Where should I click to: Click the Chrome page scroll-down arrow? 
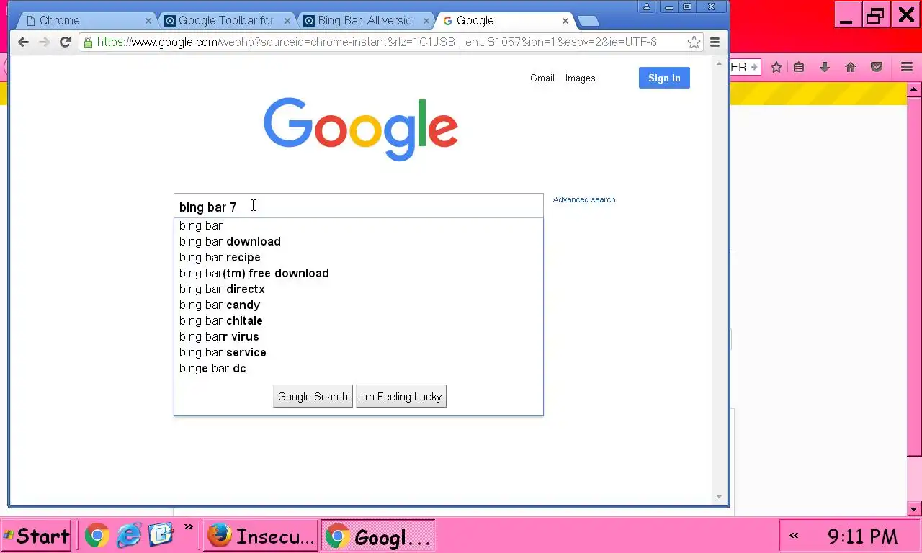pos(718,497)
